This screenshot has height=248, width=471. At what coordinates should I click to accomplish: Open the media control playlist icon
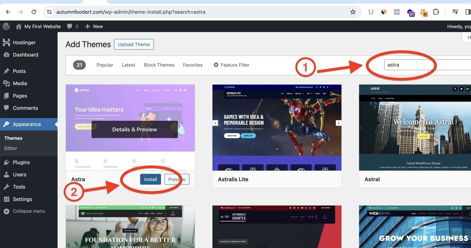click(455, 12)
